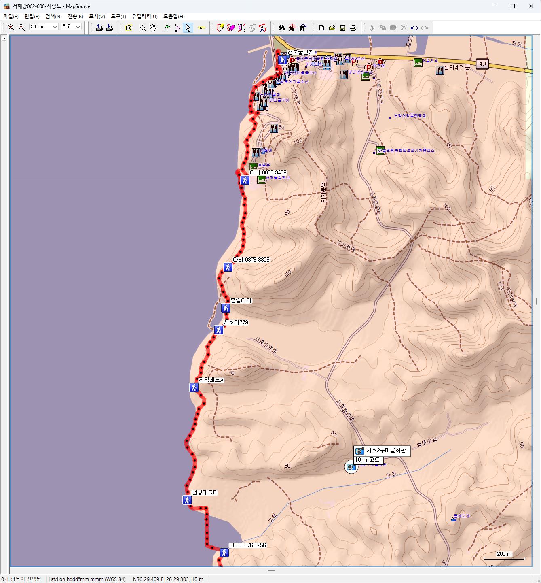Viewport: 541px width, 583px height.
Task: Click the find nearest places icon
Action: 292,28
